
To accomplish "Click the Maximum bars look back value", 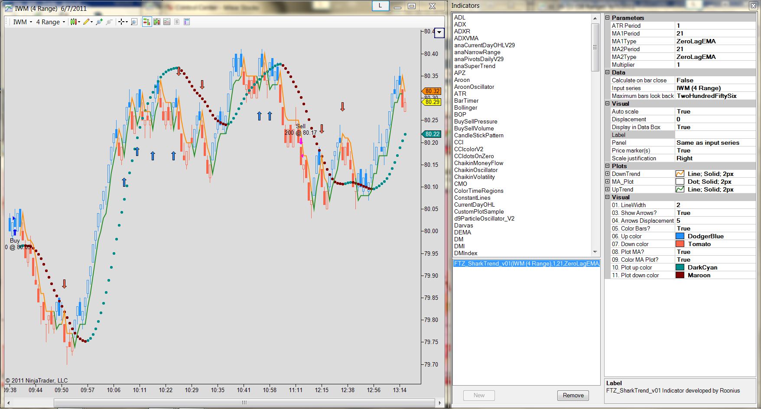I will pos(715,96).
